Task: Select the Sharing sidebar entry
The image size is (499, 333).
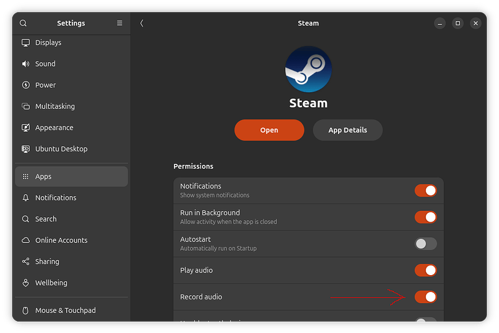Action: click(x=47, y=261)
